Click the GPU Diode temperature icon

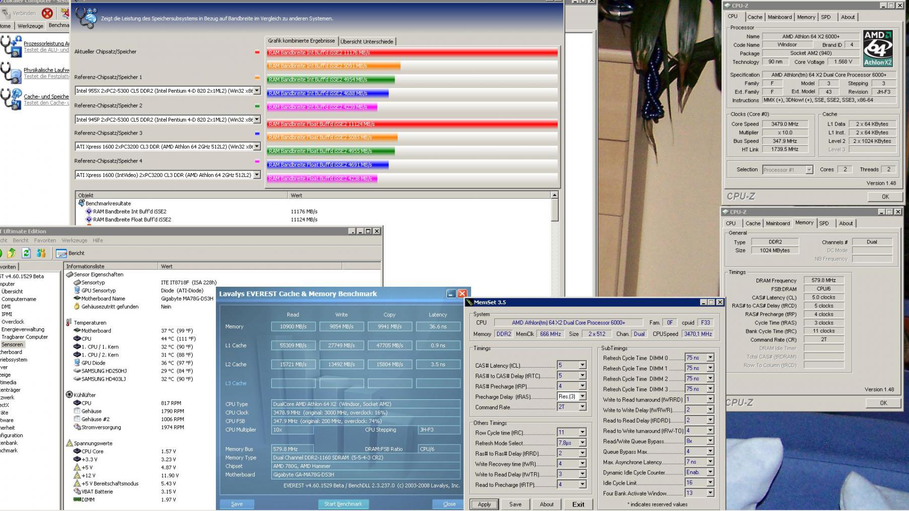(x=77, y=363)
